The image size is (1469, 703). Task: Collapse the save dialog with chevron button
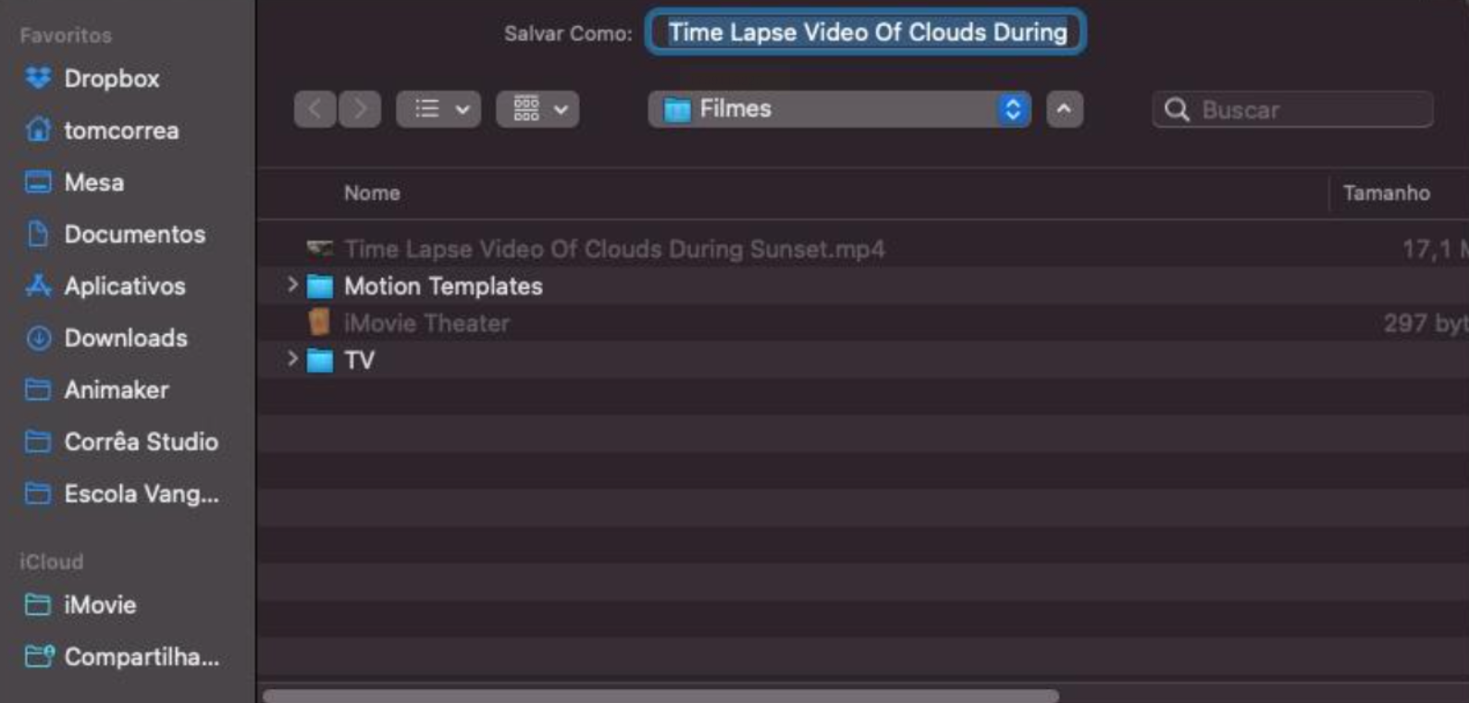1065,109
